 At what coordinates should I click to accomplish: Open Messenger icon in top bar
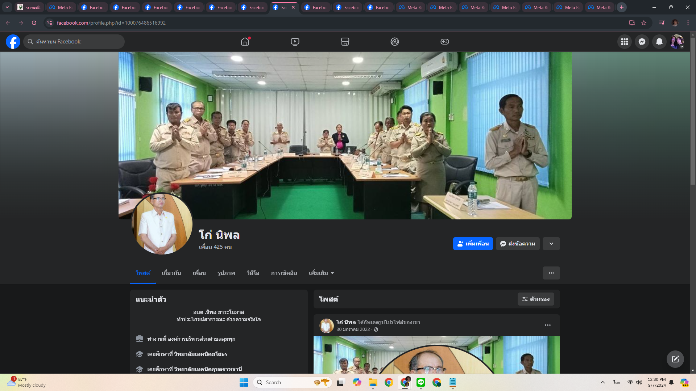click(642, 42)
